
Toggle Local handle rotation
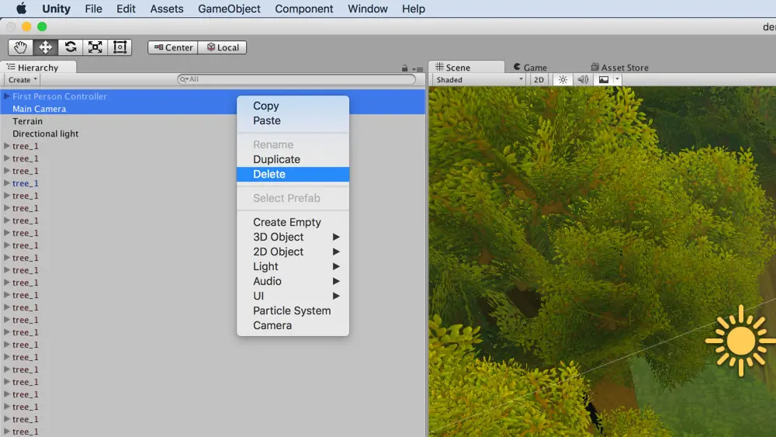(x=222, y=47)
